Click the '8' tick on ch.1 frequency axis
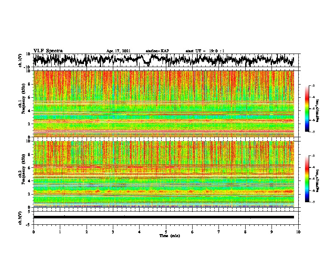This screenshot has width=336, height=260. coord(30,84)
